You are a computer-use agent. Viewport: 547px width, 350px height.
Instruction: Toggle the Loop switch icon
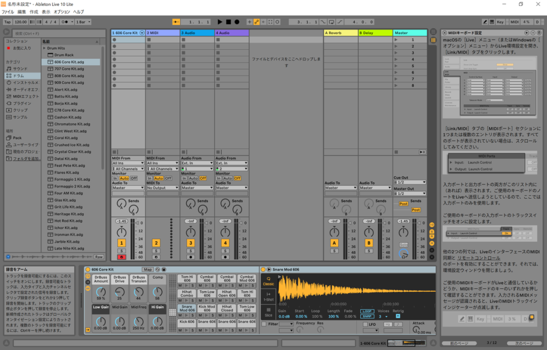(331, 21)
